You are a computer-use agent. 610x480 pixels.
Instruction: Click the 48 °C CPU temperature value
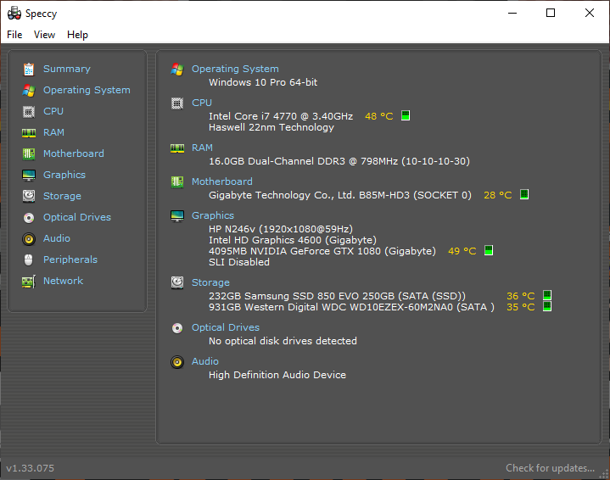(379, 116)
